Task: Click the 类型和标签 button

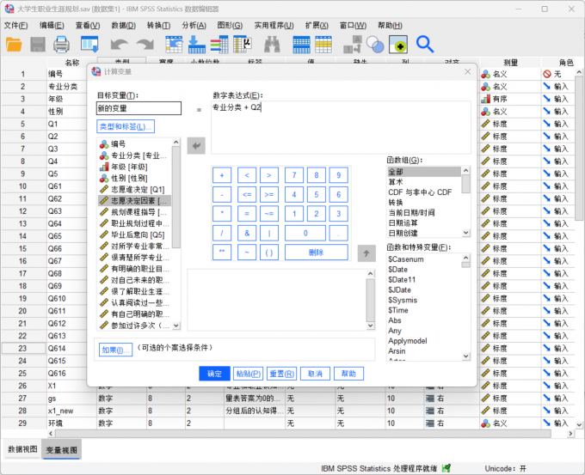Action: coord(126,127)
